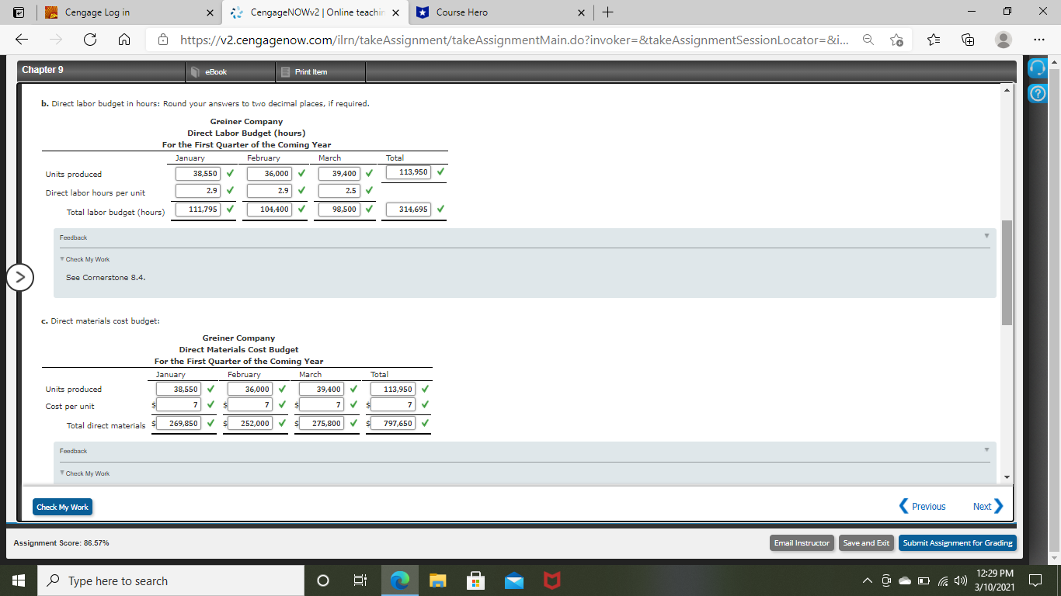The height and width of the screenshot is (596, 1061).
Task: Click February labor hours per unit field
Action: (270, 192)
